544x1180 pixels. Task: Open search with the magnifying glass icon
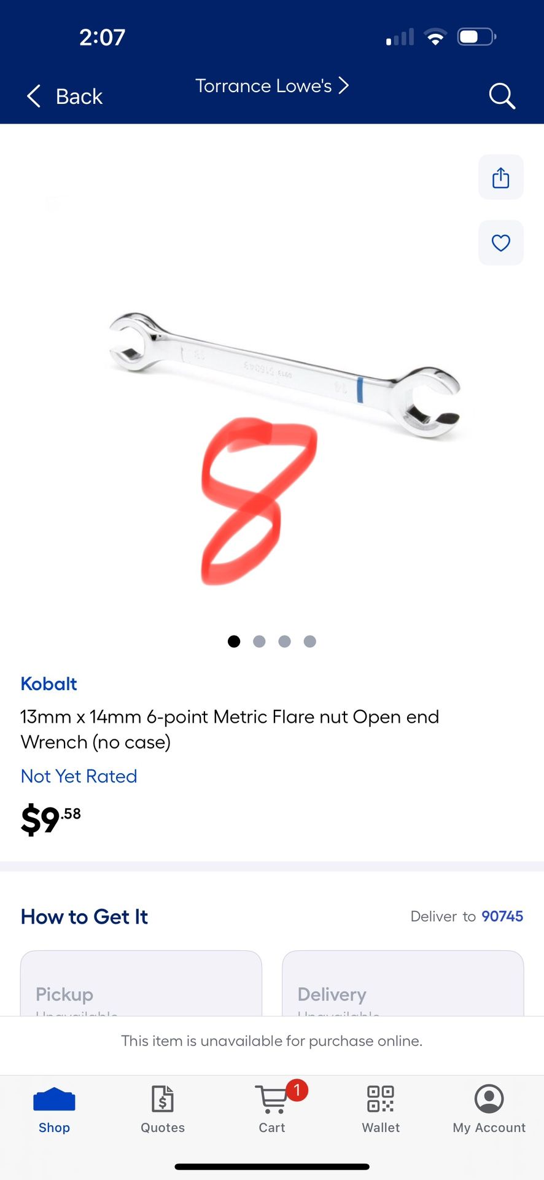tap(502, 96)
